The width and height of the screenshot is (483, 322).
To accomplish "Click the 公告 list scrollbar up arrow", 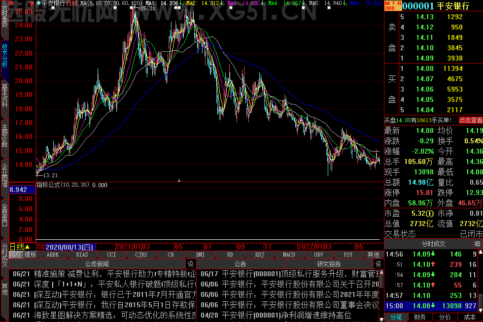I will [x=381, y=272].
